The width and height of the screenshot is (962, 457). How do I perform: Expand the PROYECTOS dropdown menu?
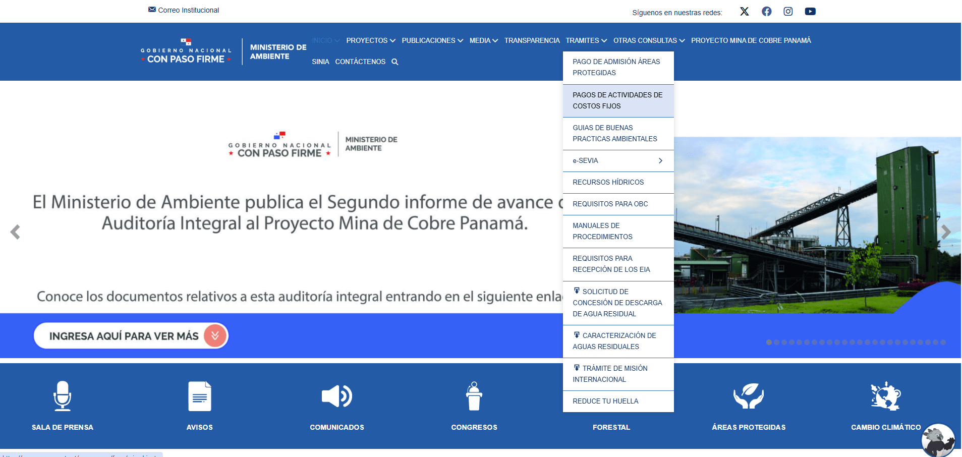click(371, 40)
